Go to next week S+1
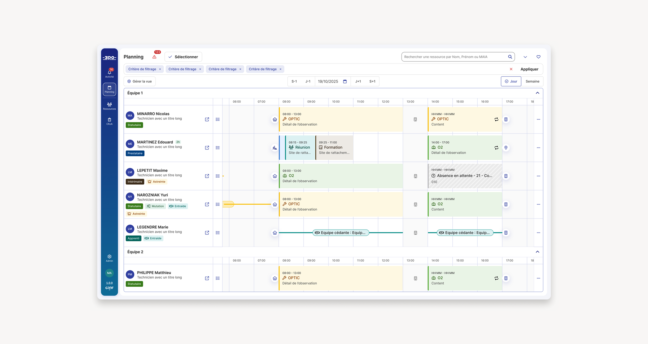 click(x=372, y=81)
